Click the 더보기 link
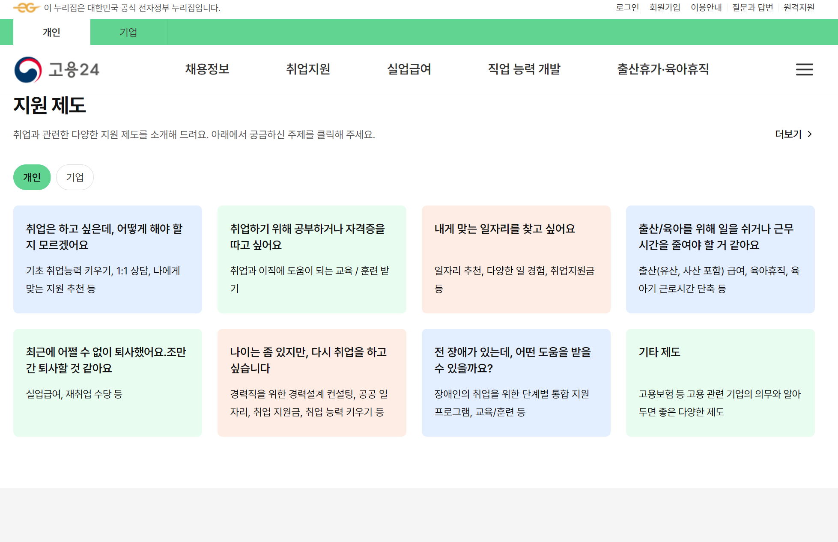This screenshot has height=542, width=838. (788, 134)
